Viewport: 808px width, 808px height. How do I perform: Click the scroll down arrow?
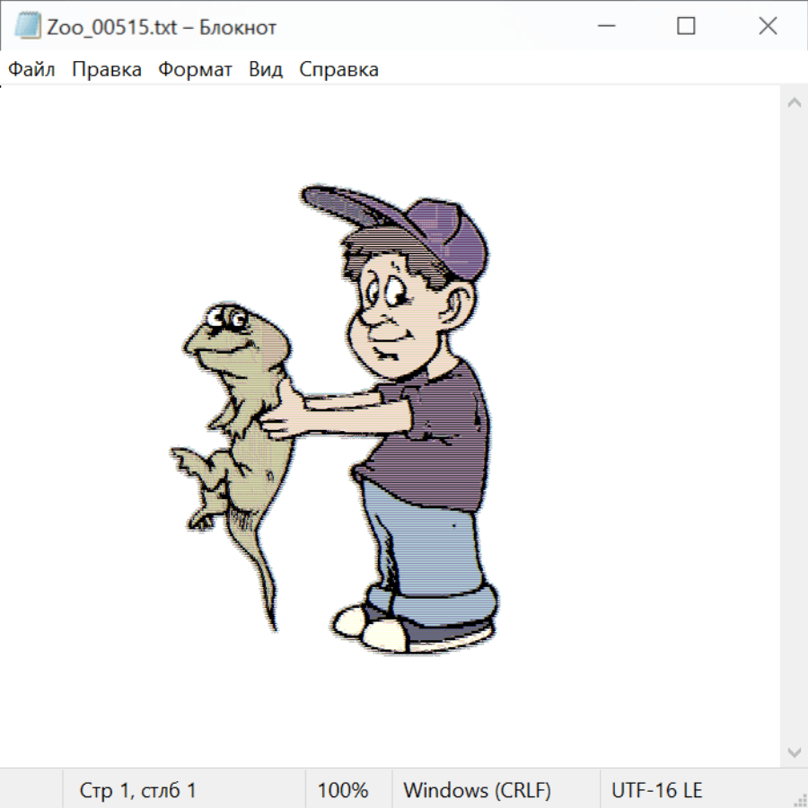(794, 751)
